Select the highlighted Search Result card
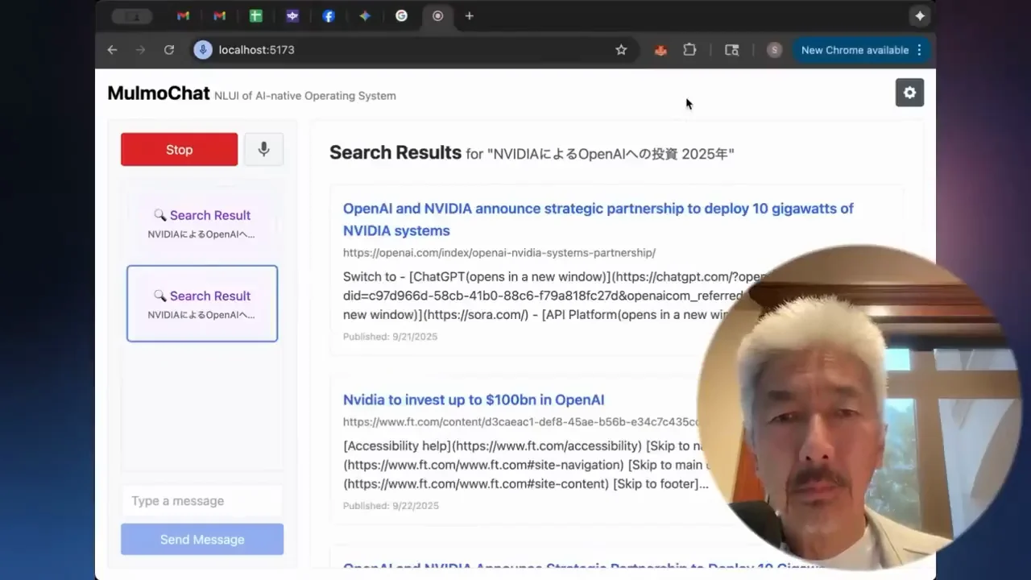1031x580 pixels. (x=202, y=304)
